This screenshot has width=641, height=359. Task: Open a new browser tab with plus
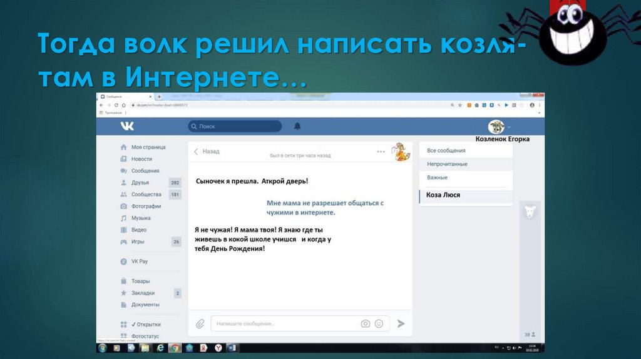159,97
